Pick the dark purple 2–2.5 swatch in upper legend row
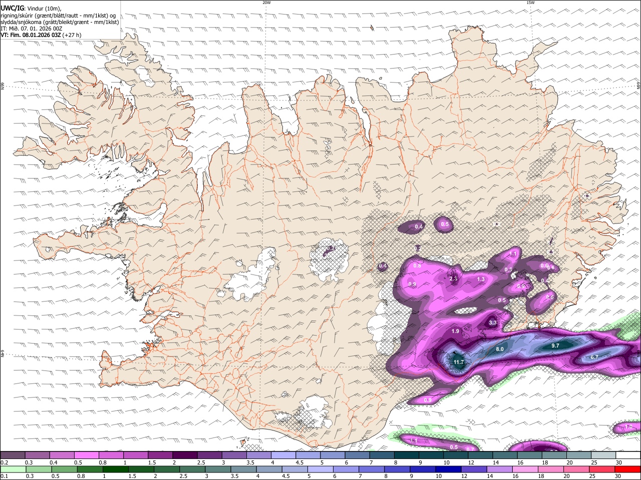Viewport: 641px width, 480px height. [x=184, y=455]
